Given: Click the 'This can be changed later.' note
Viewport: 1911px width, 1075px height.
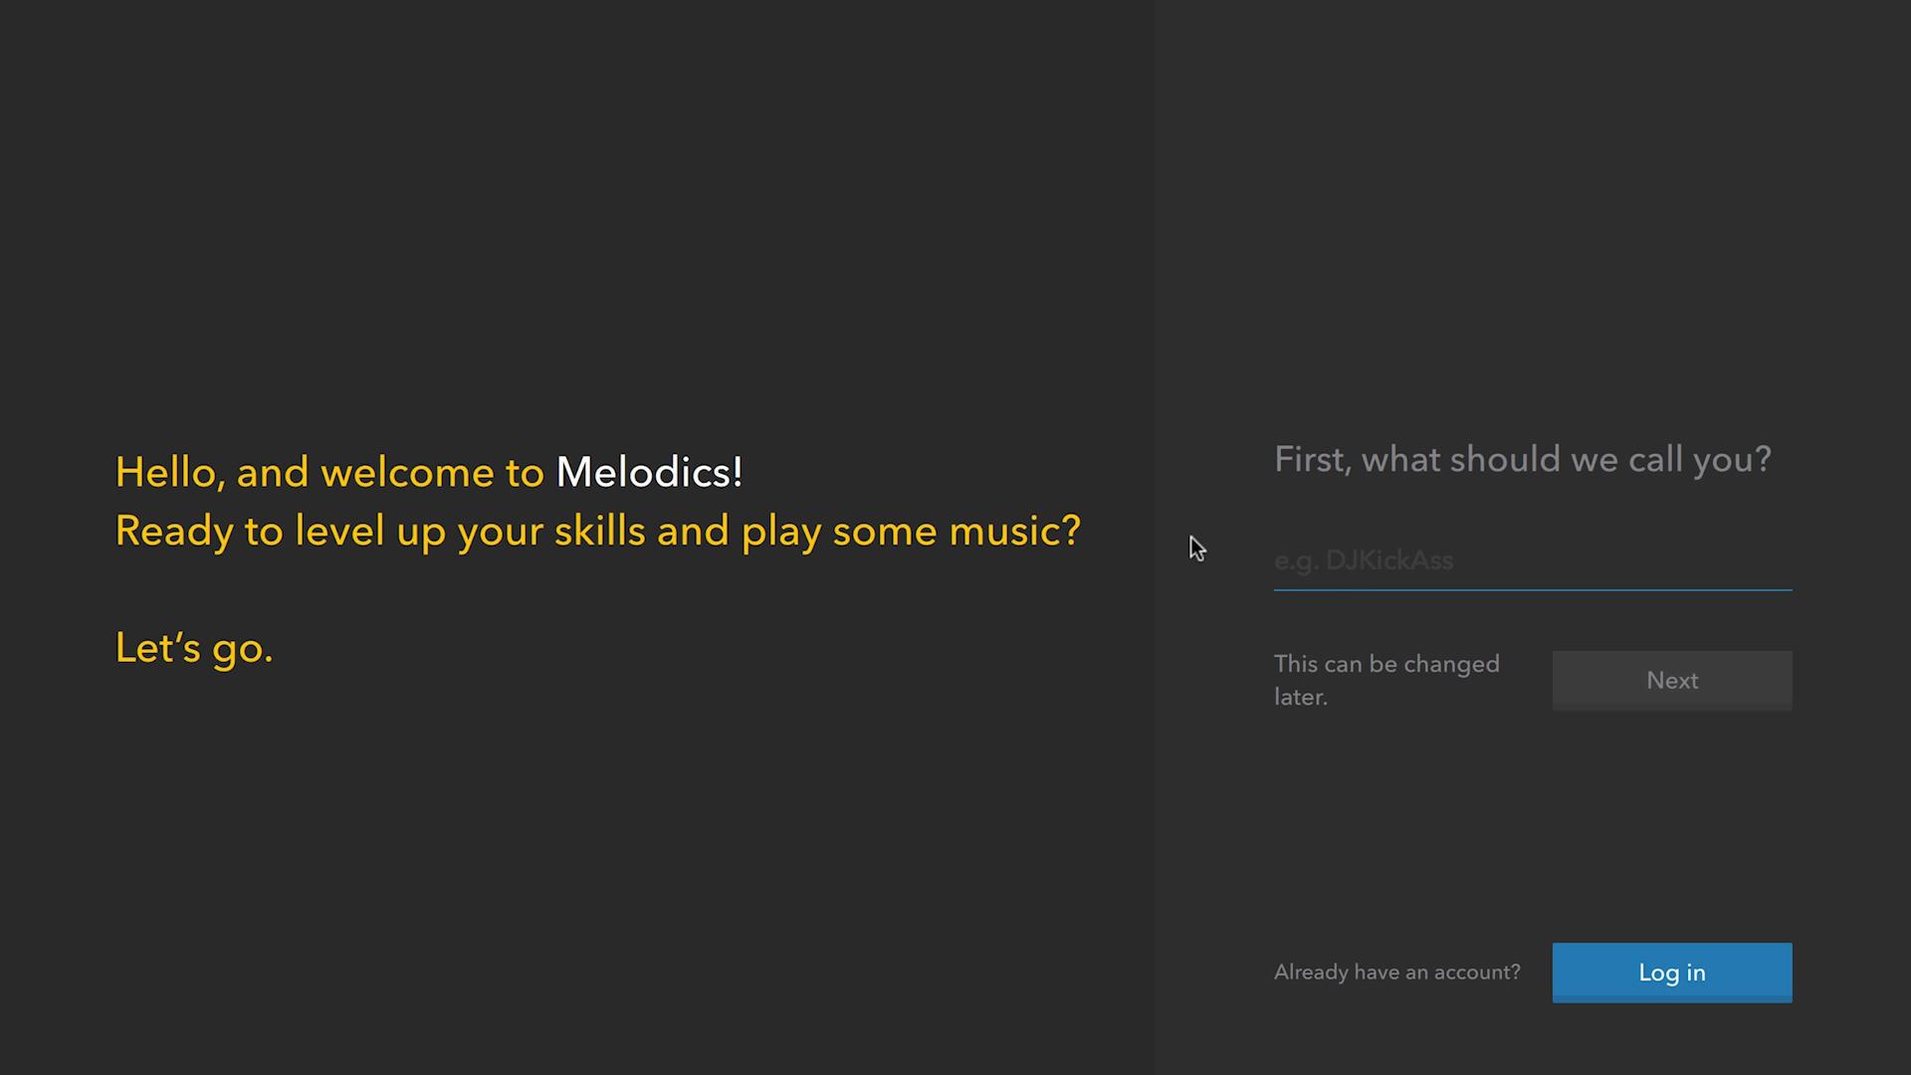Looking at the screenshot, I should (1386, 681).
